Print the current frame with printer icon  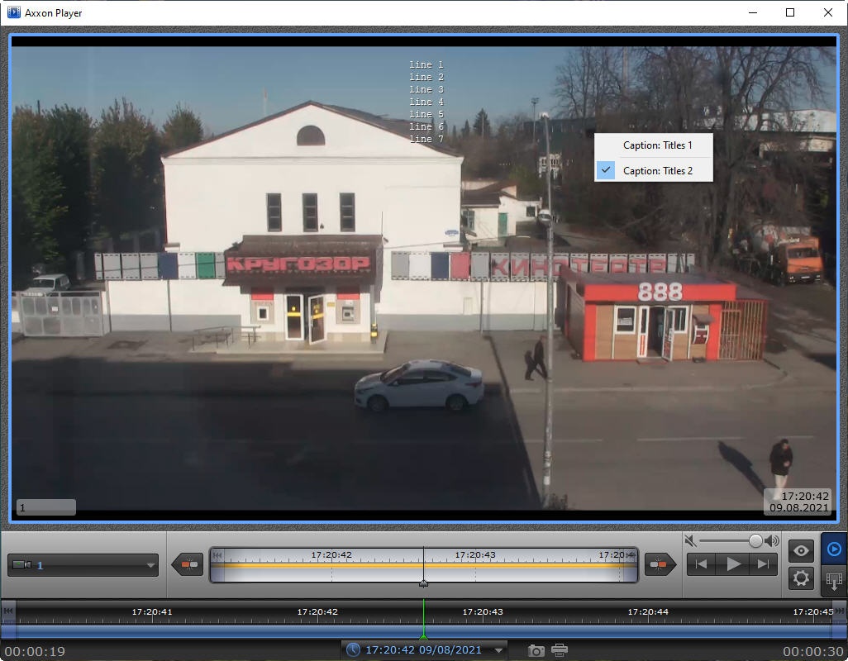pyautogui.click(x=560, y=650)
